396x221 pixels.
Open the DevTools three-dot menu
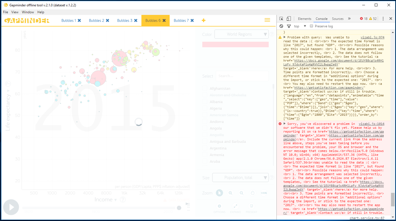pos(383,19)
